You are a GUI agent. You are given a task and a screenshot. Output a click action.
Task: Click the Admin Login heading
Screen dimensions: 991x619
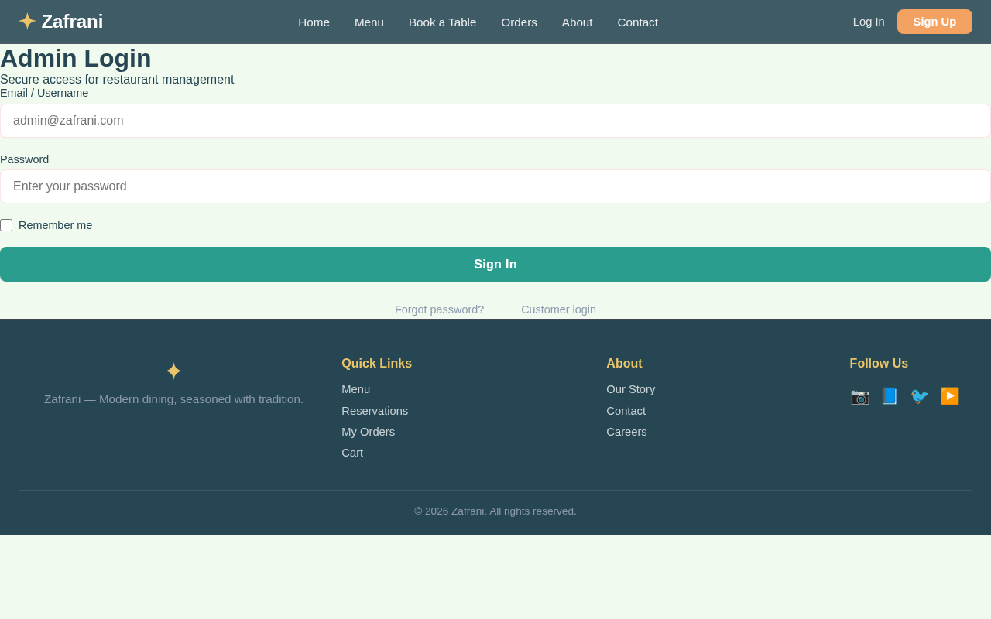click(x=76, y=58)
